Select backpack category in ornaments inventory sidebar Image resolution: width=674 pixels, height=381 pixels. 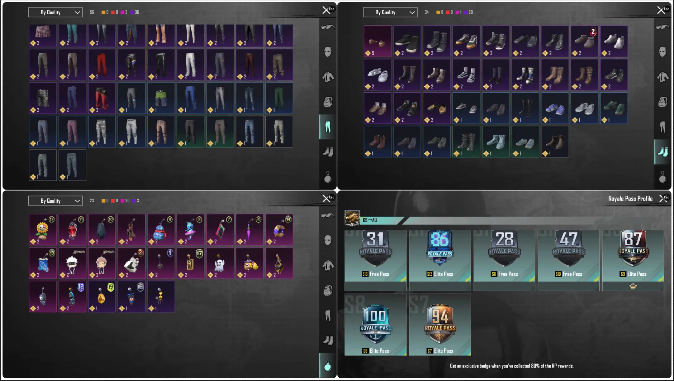(328, 290)
